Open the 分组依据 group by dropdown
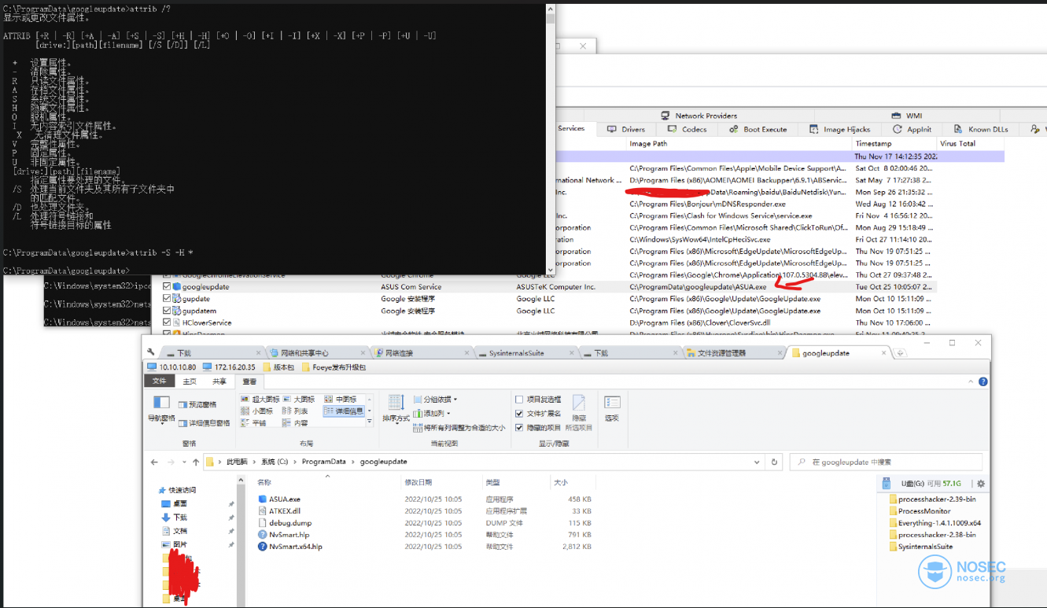The height and width of the screenshot is (608, 1047). (435, 400)
